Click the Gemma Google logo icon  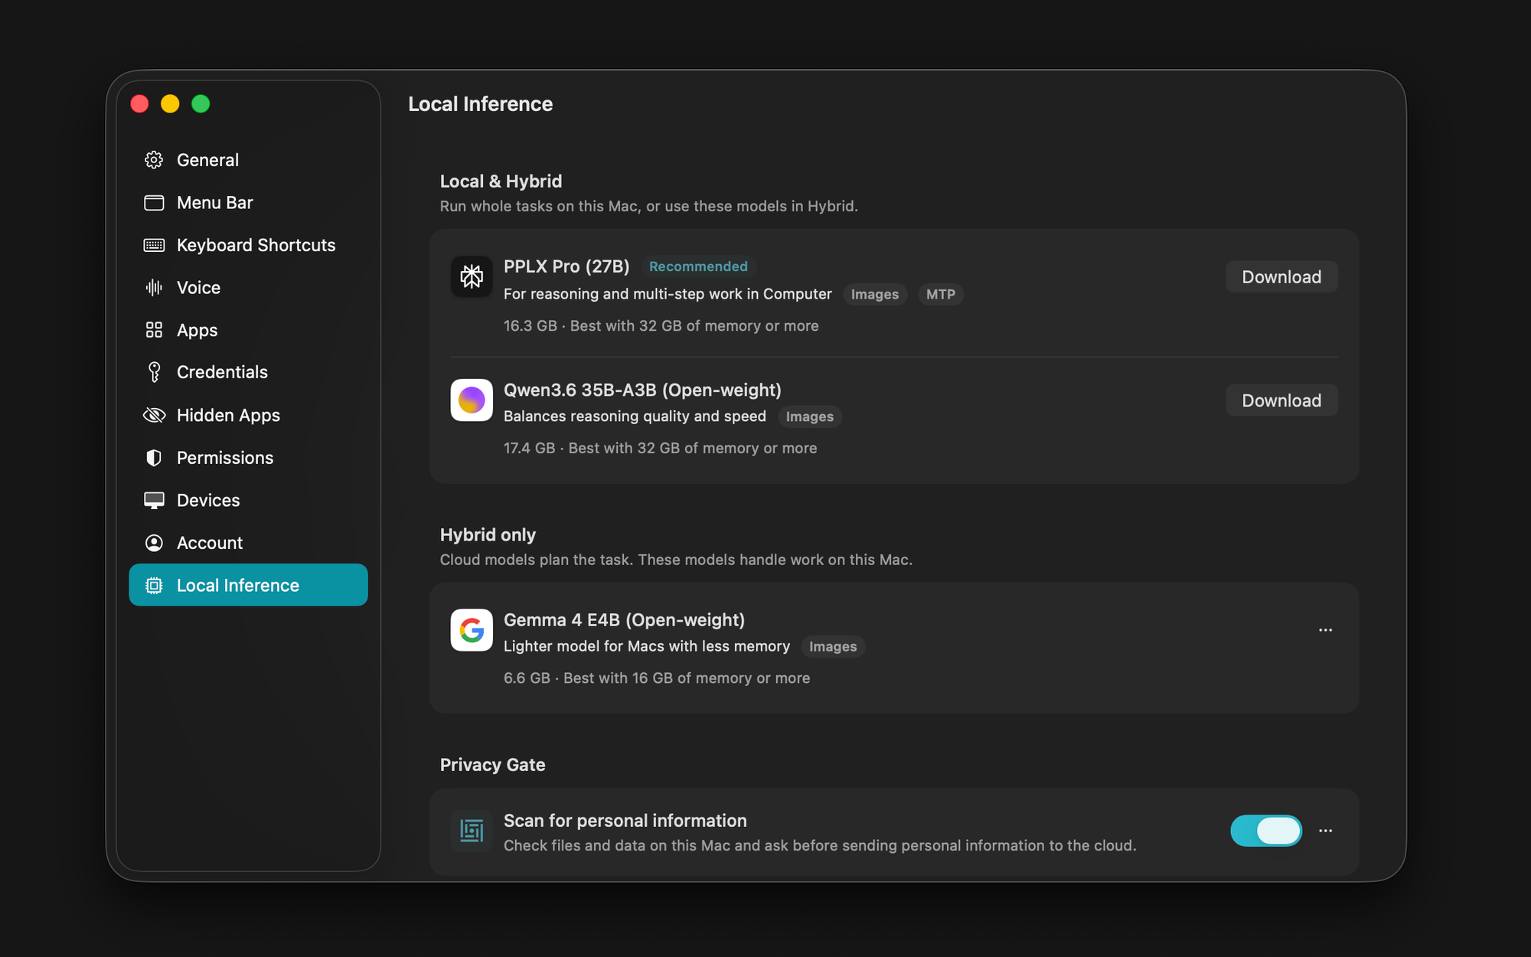pos(472,630)
